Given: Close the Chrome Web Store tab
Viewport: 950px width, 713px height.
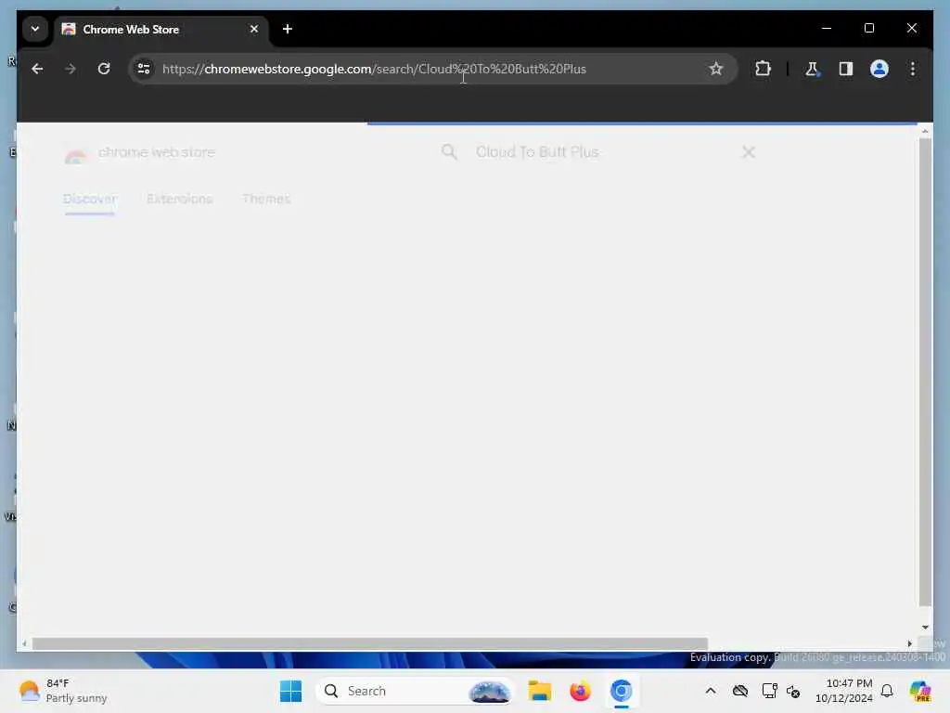Looking at the screenshot, I should click(254, 29).
